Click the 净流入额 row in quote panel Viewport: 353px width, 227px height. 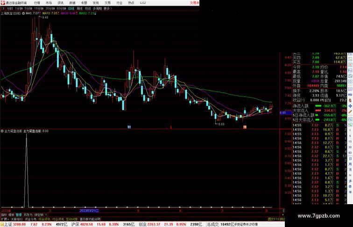[320, 106]
